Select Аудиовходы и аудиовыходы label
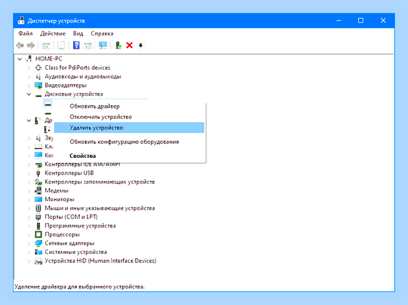 pos(83,76)
